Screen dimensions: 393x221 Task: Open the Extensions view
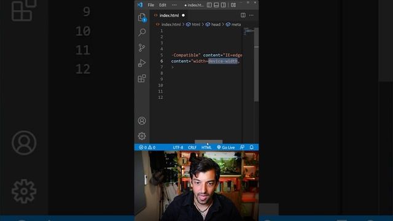coord(142,78)
